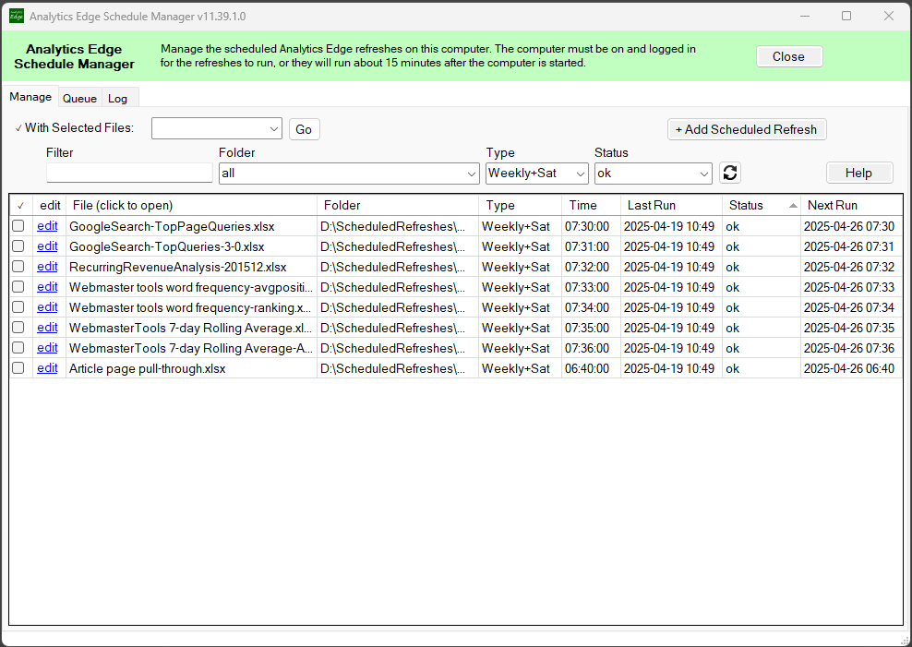Click edit link for RecurringRevenueAnalysis-201512.xlsx
This screenshot has width=912, height=647.
pyautogui.click(x=47, y=266)
